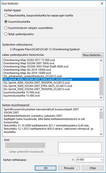This screenshot has width=106, height=173.
Task: Click the empty box beside Kieli
Action: pos(80,148)
